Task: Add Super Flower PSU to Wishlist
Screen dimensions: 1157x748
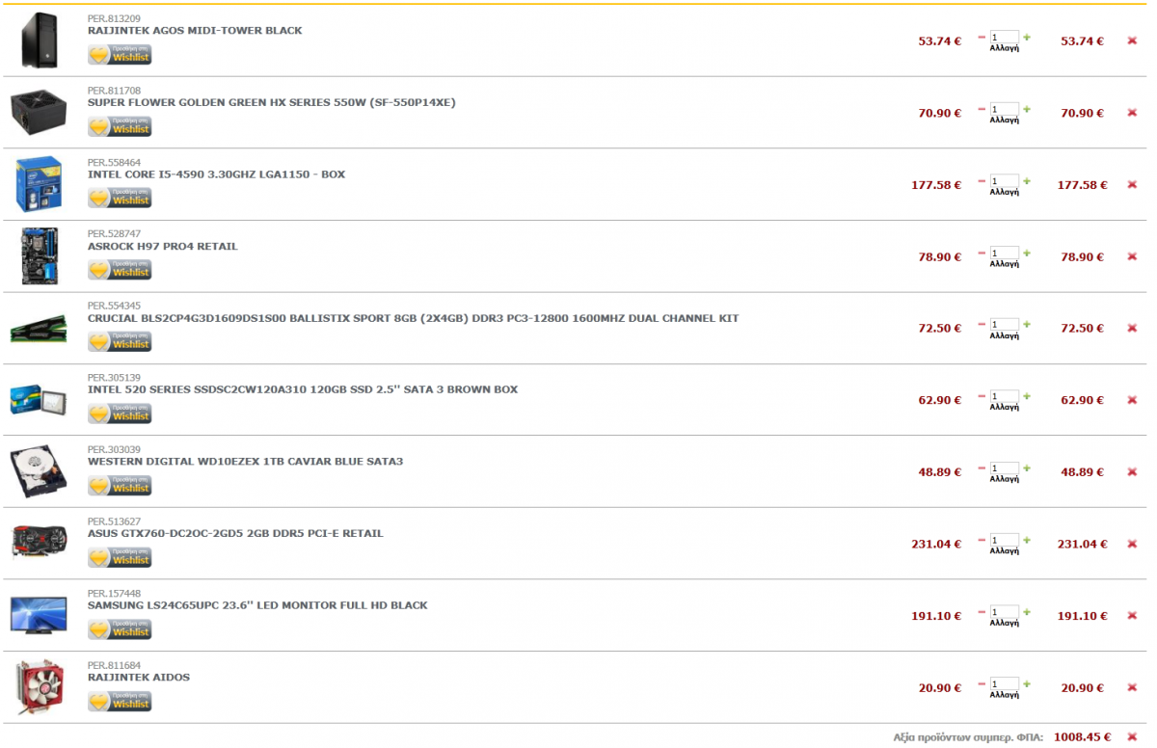Action: coord(120,127)
